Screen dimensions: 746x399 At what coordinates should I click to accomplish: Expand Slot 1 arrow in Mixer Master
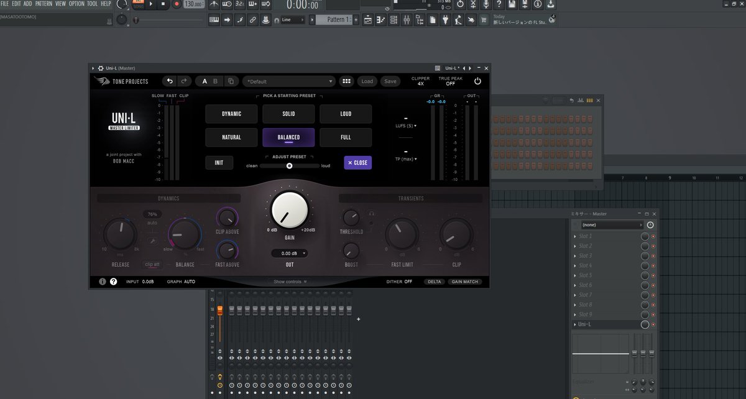pyautogui.click(x=574, y=237)
